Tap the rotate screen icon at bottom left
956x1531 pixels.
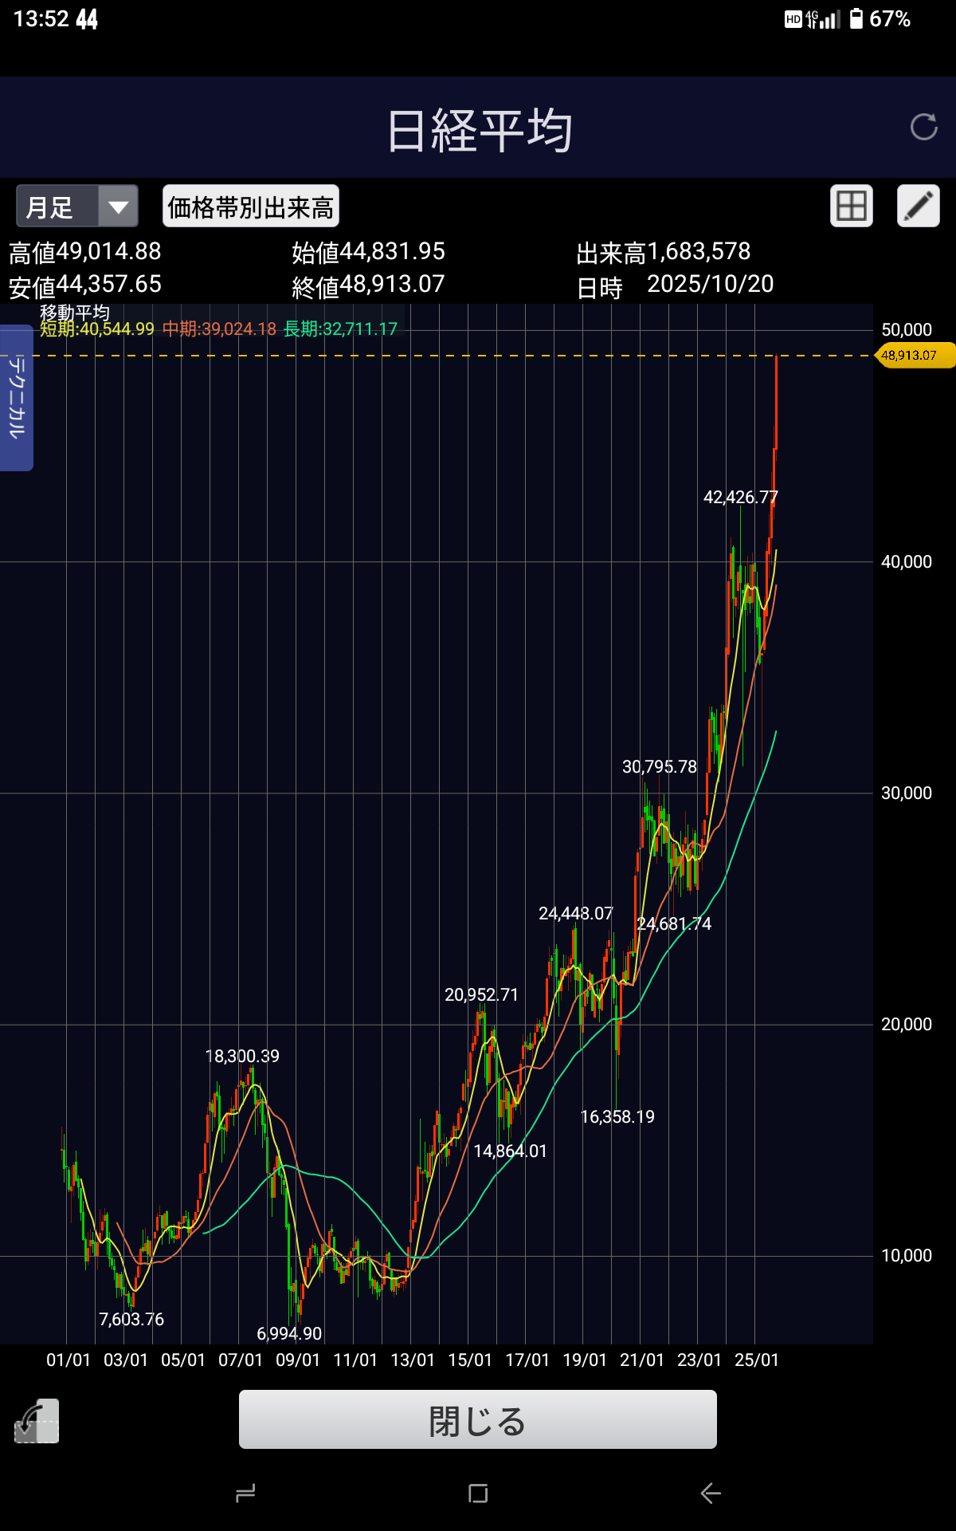pos(37,1421)
